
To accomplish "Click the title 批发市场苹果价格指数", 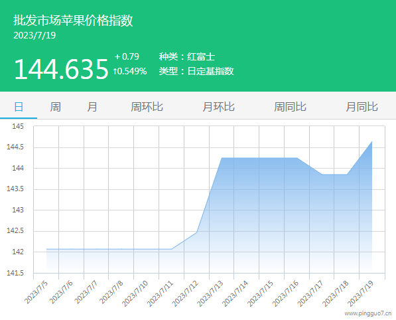I will (73, 21).
